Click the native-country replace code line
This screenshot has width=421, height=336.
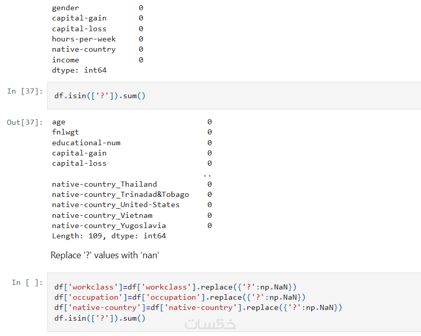tap(198, 307)
